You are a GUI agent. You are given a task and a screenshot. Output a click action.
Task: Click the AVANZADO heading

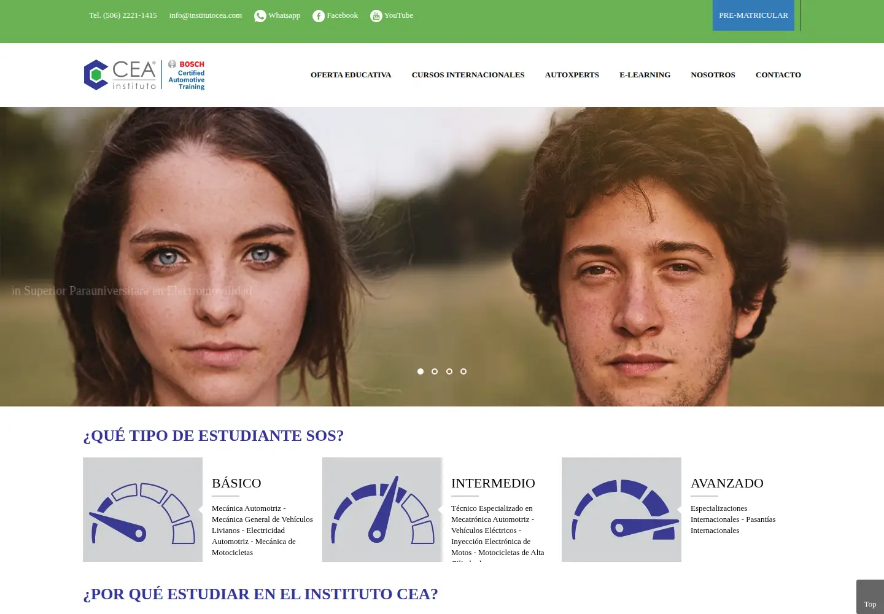tap(727, 483)
